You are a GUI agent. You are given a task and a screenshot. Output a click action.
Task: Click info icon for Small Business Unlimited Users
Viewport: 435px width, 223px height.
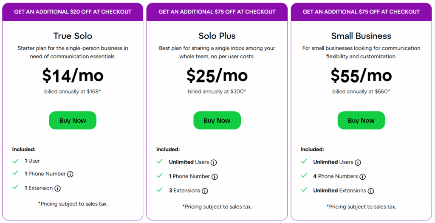coord(358,162)
